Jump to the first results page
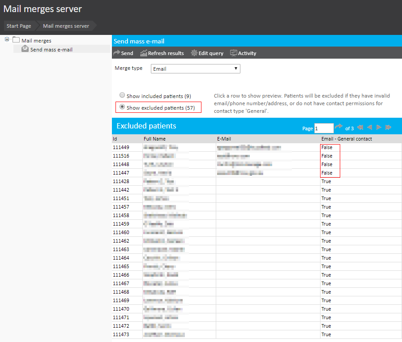Viewport: 402px width, 342px height. (x=360, y=128)
